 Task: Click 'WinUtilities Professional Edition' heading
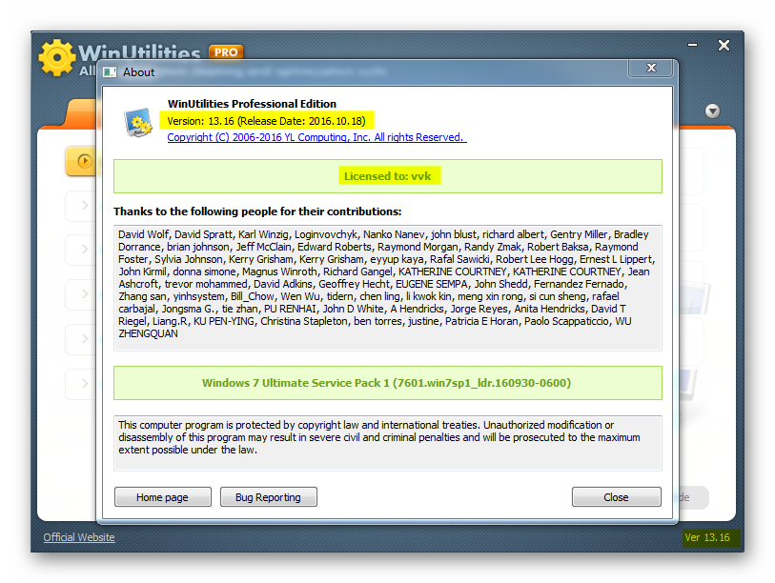pos(252,104)
